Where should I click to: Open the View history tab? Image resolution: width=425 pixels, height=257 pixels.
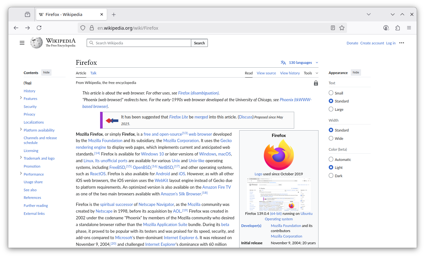tap(290, 73)
